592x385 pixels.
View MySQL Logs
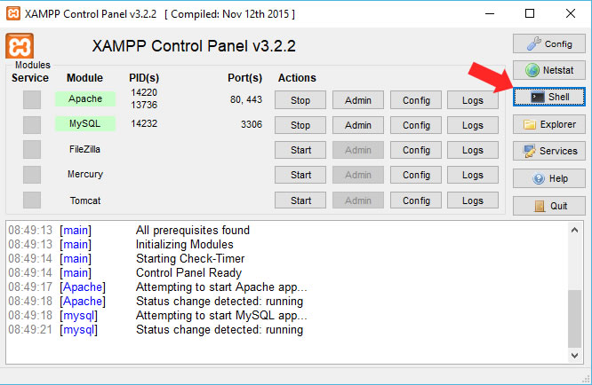click(473, 125)
